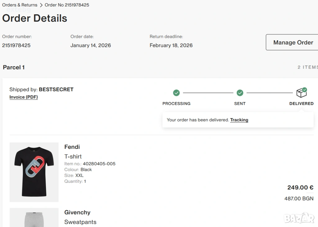Open the Invoice (PDF) link
318x227 pixels.
point(24,97)
